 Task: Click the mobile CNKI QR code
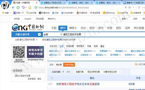tap(19, 52)
